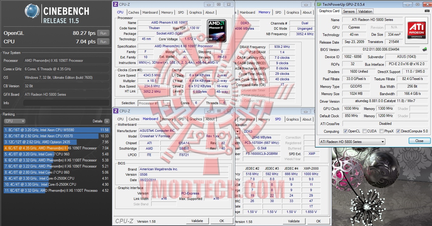Open Memory tab in top CPU-Z window
The height and width of the screenshot is (226, 432).
167,12
